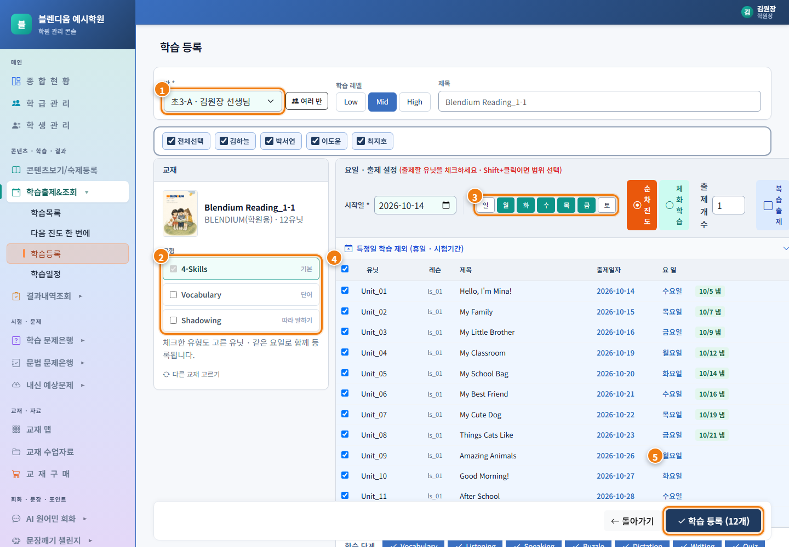The image size is (789, 547).
Task: Click the AI 원어민 회화 chat icon
Action: 16,519
